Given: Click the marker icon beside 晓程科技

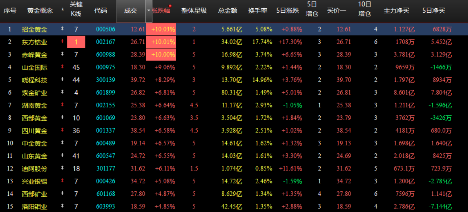Looking at the screenshot, I should point(62,80).
